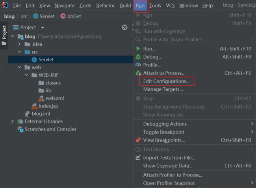Click the web.xml file icon
The height and width of the screenshot is (188, 256).
pyautogui.click(x=41, y=98)
